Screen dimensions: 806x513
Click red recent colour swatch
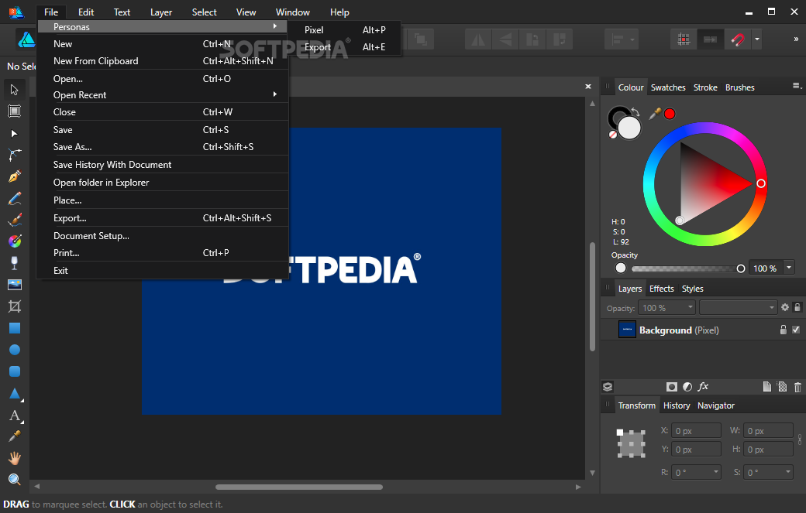(x=670, y=114)
